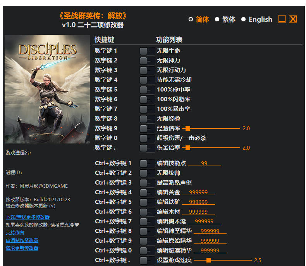Turn on 100%命中率 switch
This screenshot has height=266, width=306.
[147, 90]
